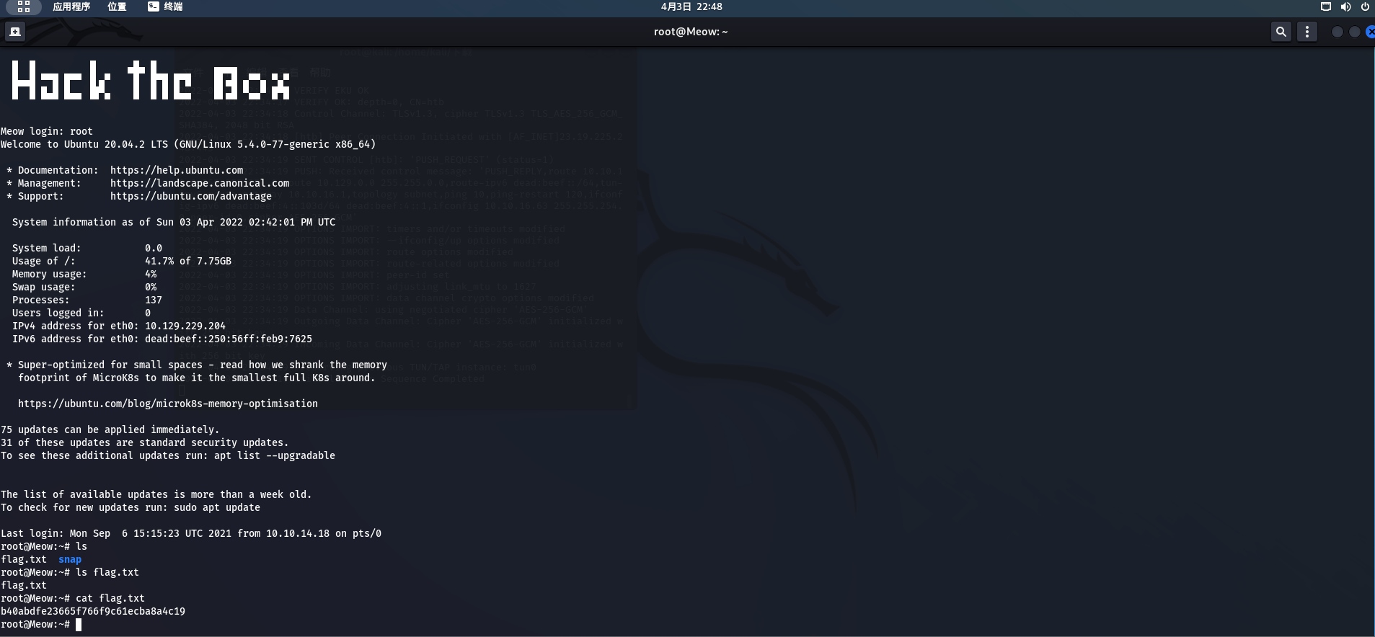Click the blue snap directory name

point(70,559)
